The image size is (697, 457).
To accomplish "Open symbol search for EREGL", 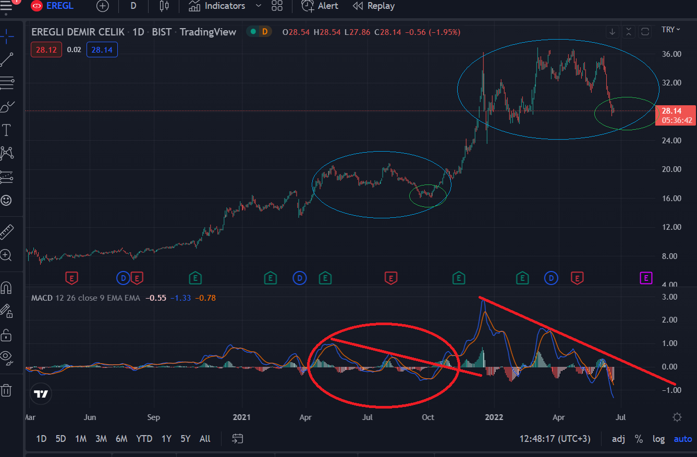I will pos(52,6).
